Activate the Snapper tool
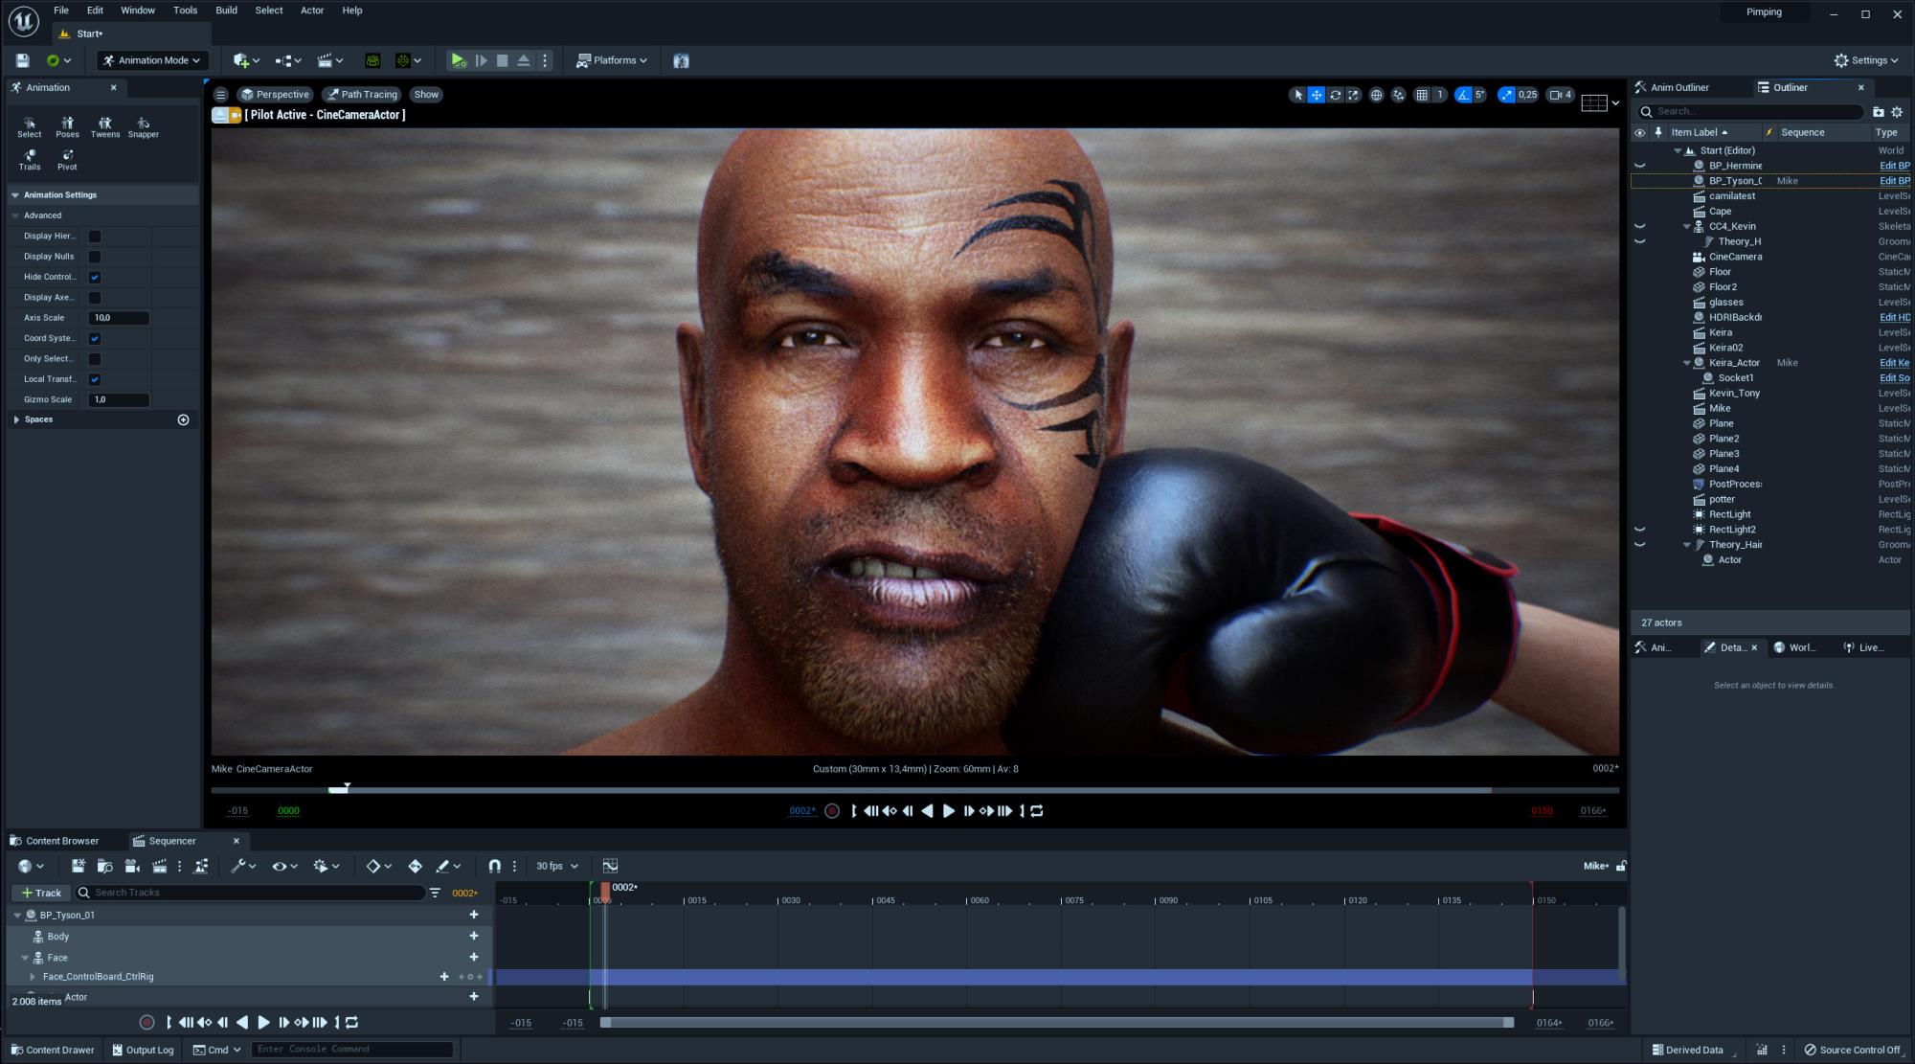This screenshot has width=1915, height=1064. [144, 127]
